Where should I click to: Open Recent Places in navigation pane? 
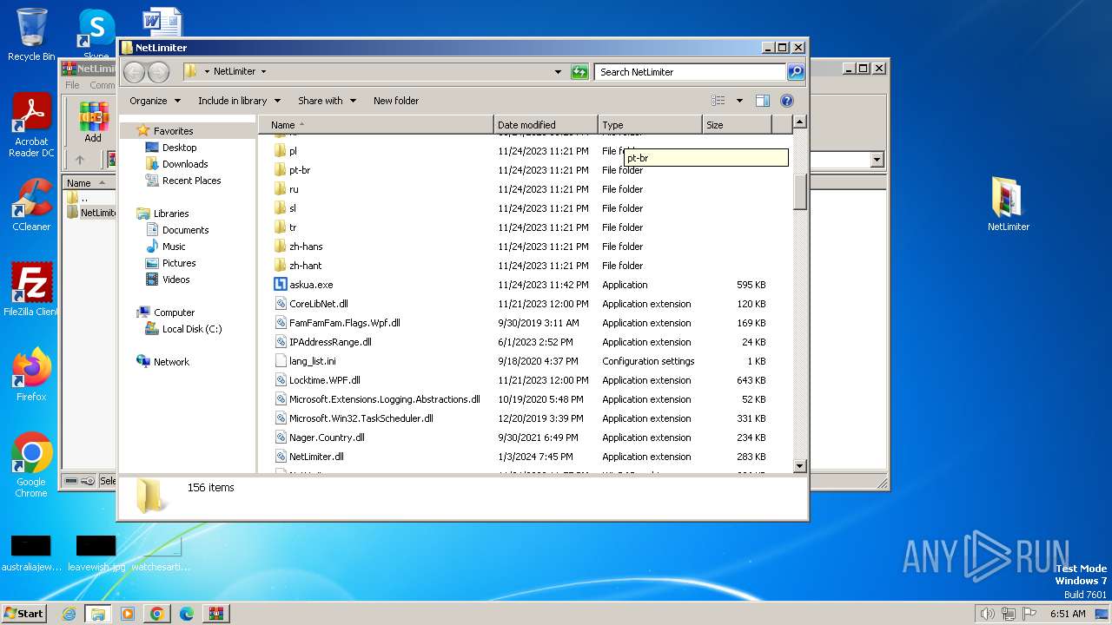click(x=191, y=181)
